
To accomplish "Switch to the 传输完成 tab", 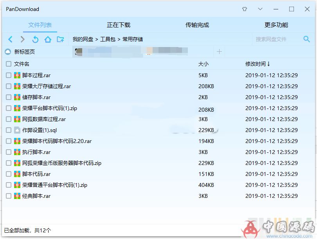I will tap(197, 25).
